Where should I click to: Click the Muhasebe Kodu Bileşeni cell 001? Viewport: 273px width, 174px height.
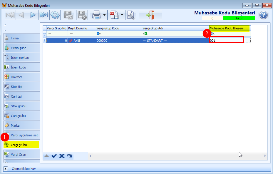click(226, 40)
